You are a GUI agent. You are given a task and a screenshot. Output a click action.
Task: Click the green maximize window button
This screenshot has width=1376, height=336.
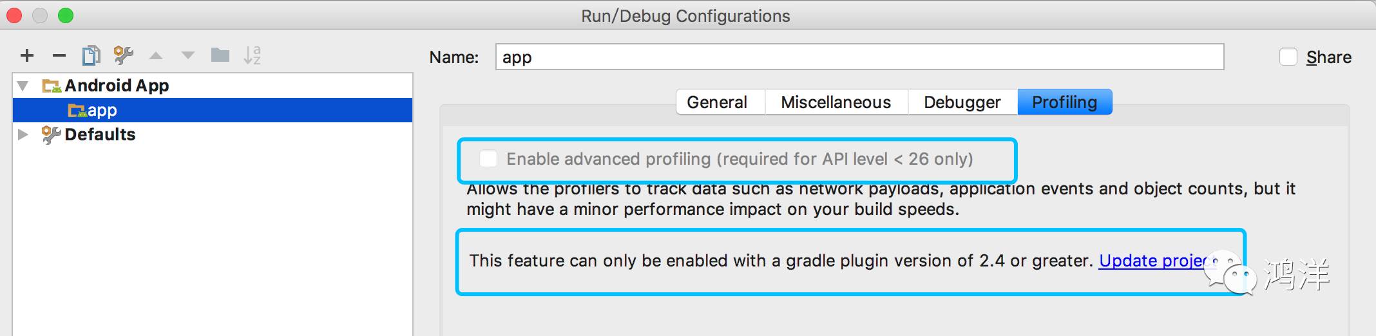(x=66, y=15)
